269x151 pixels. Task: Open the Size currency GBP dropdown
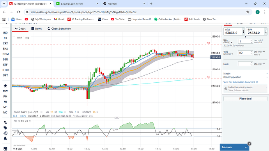coord(228,43)
